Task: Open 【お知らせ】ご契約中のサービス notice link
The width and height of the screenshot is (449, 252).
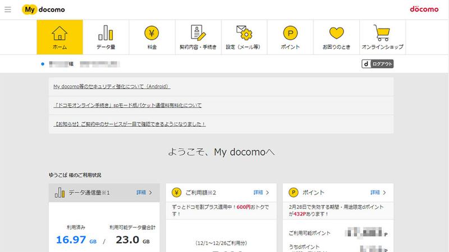Action: coord(130,124)
